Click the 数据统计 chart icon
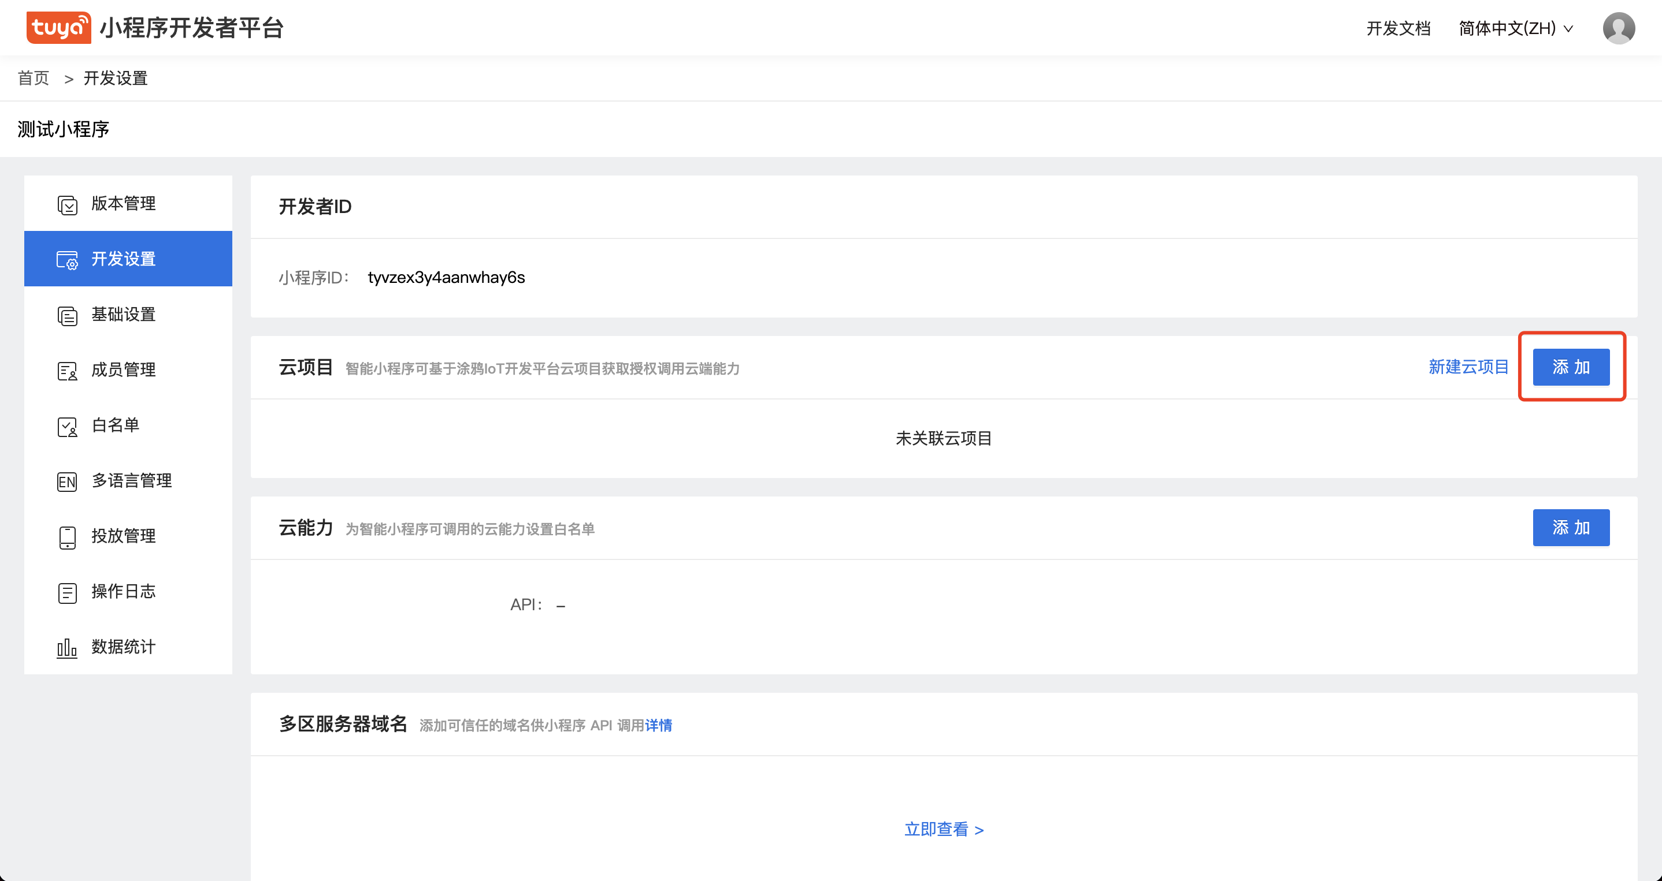The height and width of the screenshot is (881, 1662). [67, 648]
